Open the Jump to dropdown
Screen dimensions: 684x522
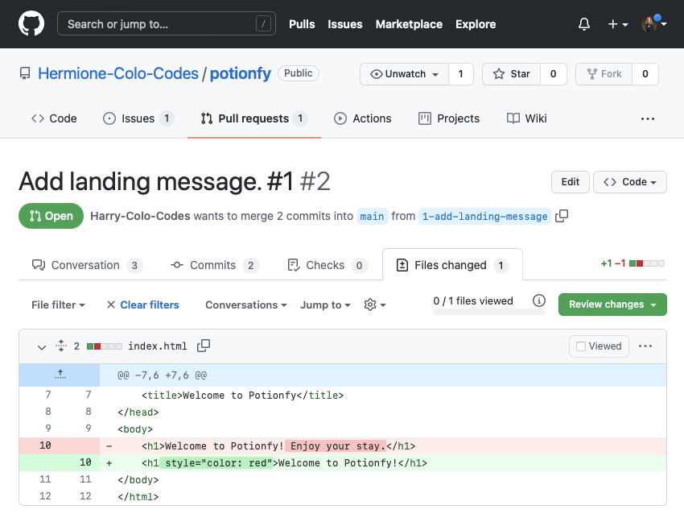(x=325, y=304)
